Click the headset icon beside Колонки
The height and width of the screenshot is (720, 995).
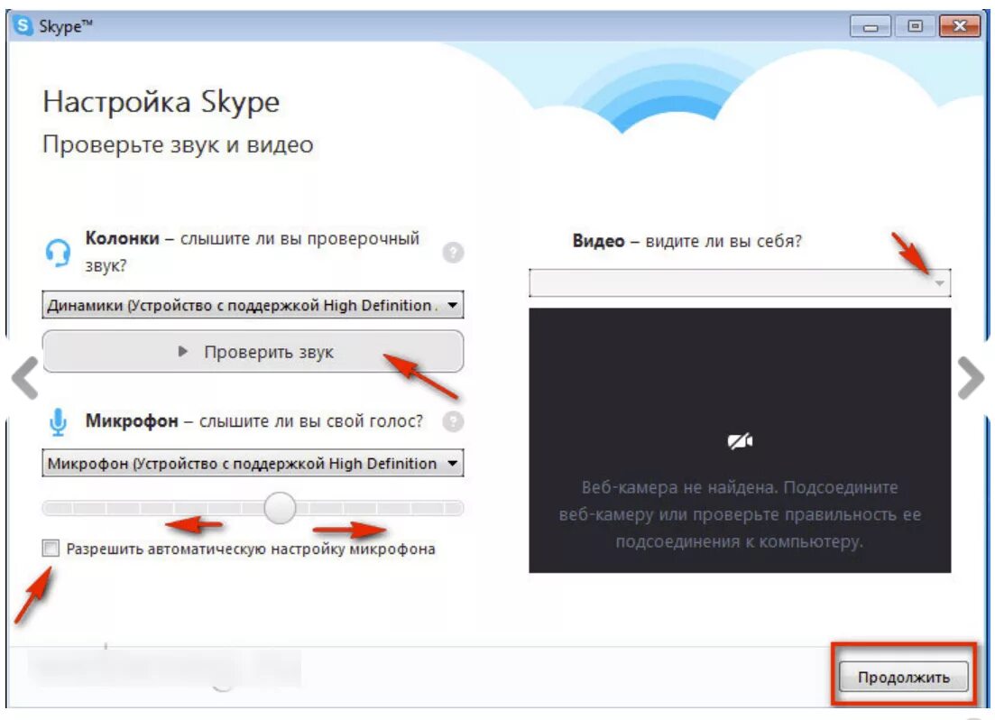59,253
